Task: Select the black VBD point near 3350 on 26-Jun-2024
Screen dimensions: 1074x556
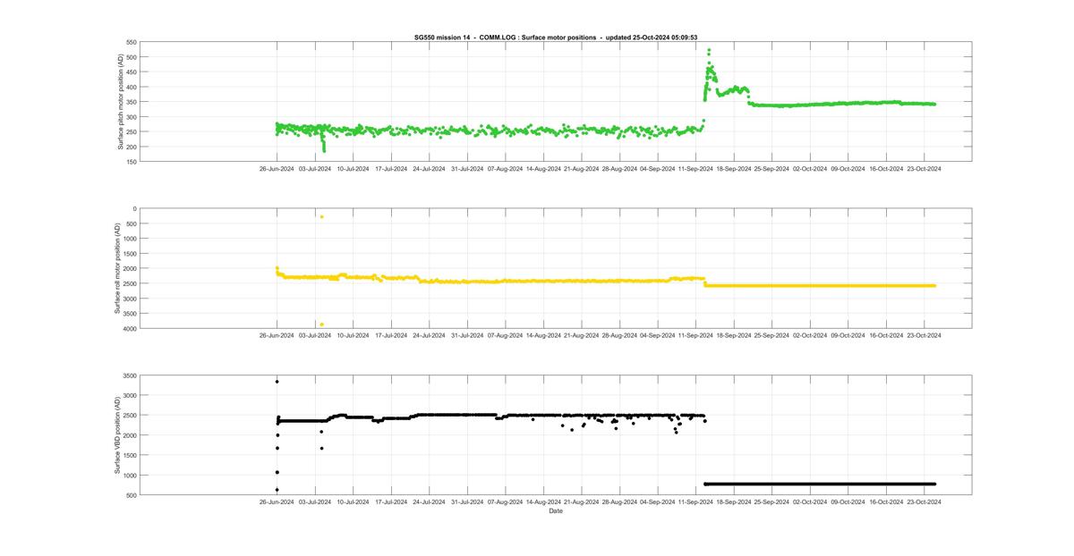Action: click(x=277, y=382)
